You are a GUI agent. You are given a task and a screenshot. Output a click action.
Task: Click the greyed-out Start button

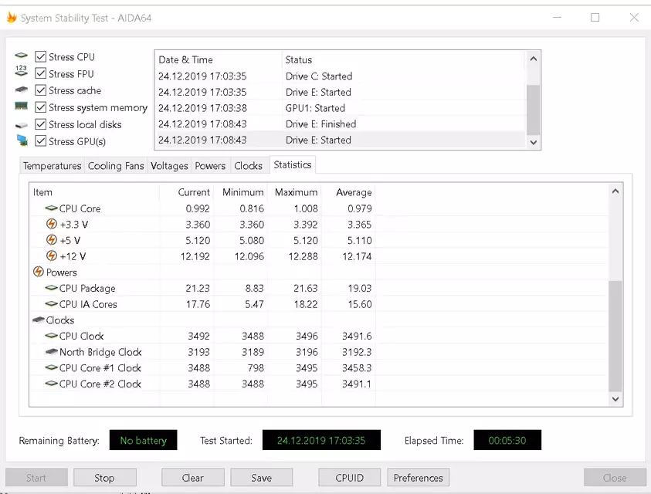click(x=36, y=477)
